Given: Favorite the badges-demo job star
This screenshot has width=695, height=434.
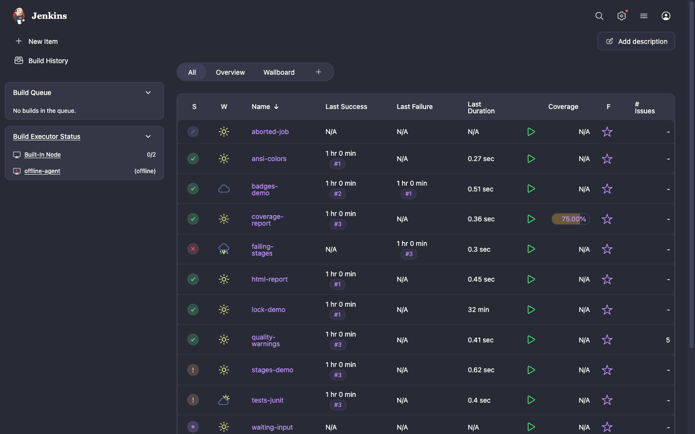Looking at the screenshot, I should click(607, 189).
